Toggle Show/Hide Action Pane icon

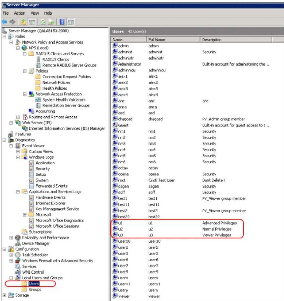(x=71, y=22)
